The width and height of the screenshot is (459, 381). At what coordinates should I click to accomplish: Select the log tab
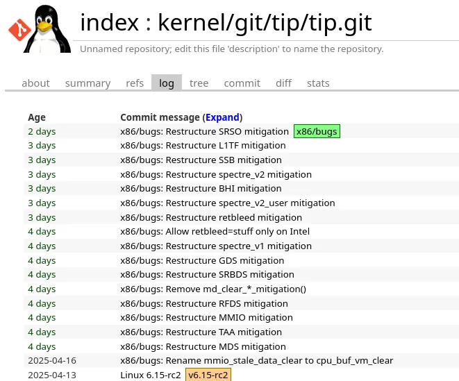(167, 83)
